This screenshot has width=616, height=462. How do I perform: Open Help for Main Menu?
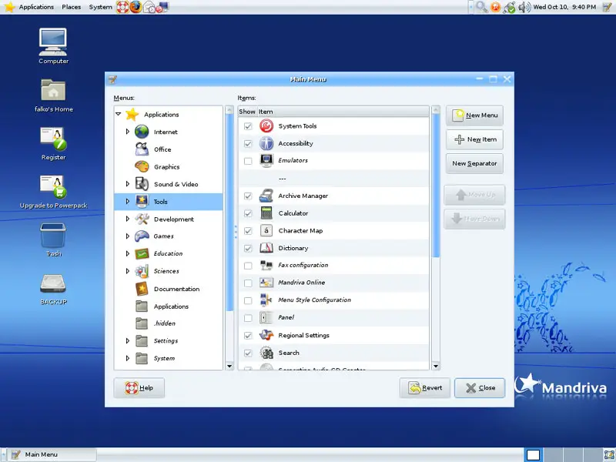[139, 388]
